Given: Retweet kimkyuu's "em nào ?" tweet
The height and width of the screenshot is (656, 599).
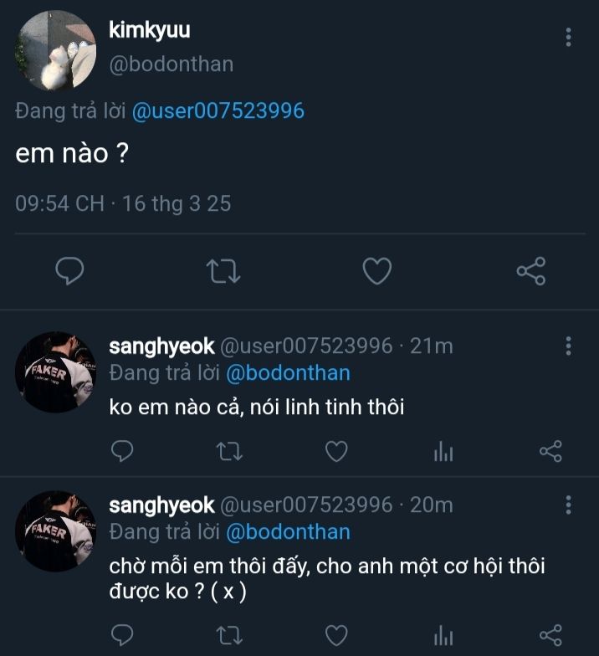Looking at the screenshot, I should point(223,270).
